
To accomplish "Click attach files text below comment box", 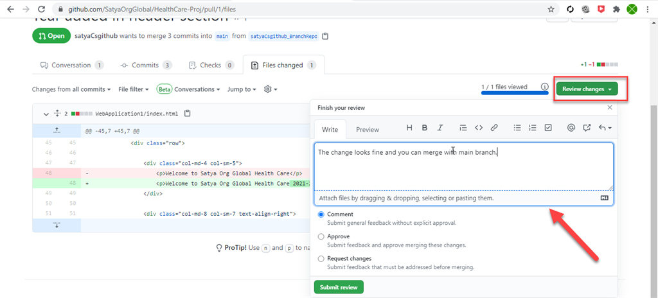I will pyautogui.click(x=407, y=198).
